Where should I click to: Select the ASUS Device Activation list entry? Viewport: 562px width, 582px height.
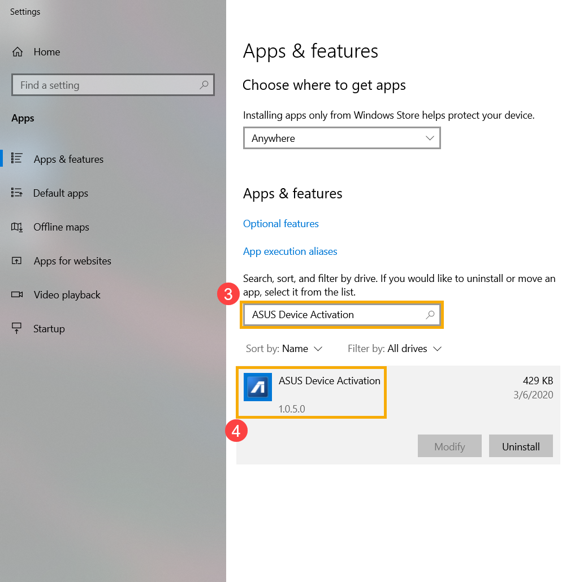[x=398, y=415]
